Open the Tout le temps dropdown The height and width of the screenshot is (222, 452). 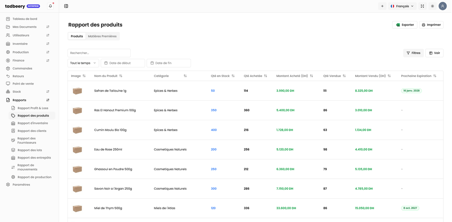click(83, 63)
